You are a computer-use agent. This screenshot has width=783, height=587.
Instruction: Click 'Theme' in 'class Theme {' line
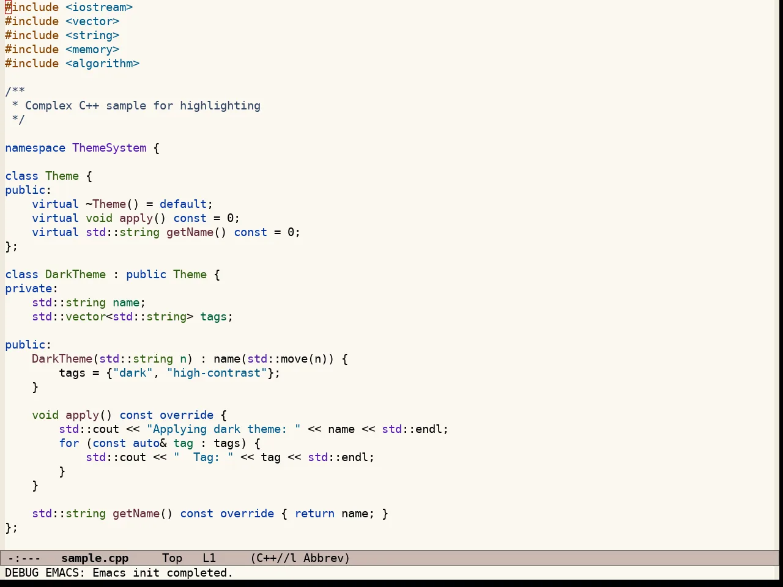click(62, 176)
